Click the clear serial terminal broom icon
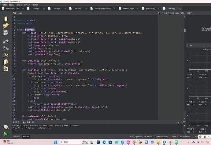Screen dimensions: 211x145 pyautogui.click(x=24, y=122)
